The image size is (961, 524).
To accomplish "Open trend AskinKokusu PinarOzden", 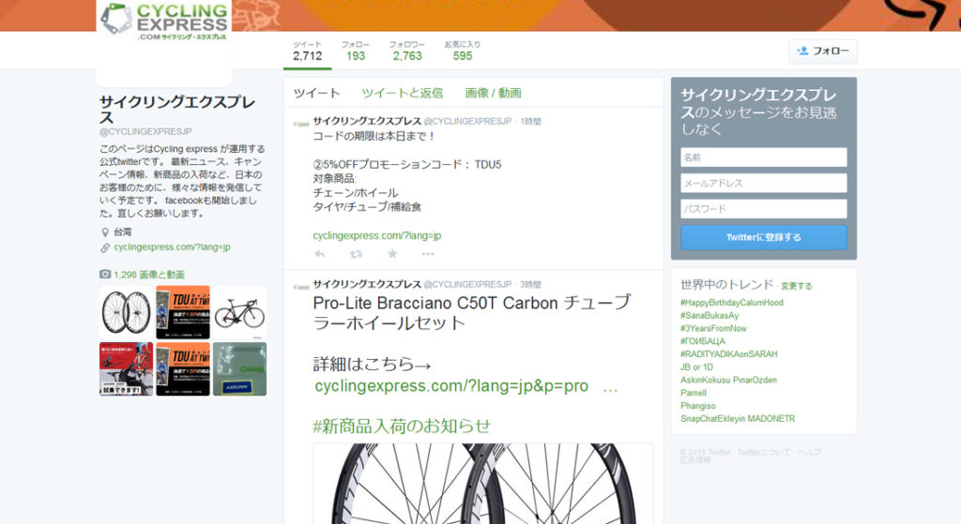I will pos(728,380).
